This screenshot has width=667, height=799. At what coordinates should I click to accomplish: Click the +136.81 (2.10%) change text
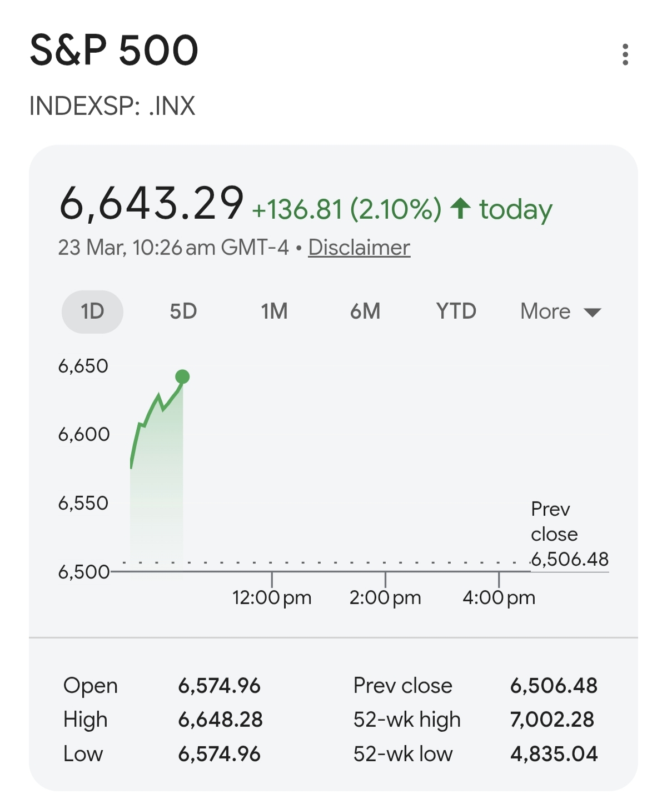[x=347, y=209]
